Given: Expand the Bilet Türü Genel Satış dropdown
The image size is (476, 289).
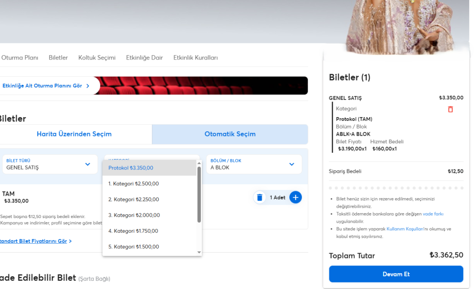Looking at the screenshot, I should click(88, 164).
